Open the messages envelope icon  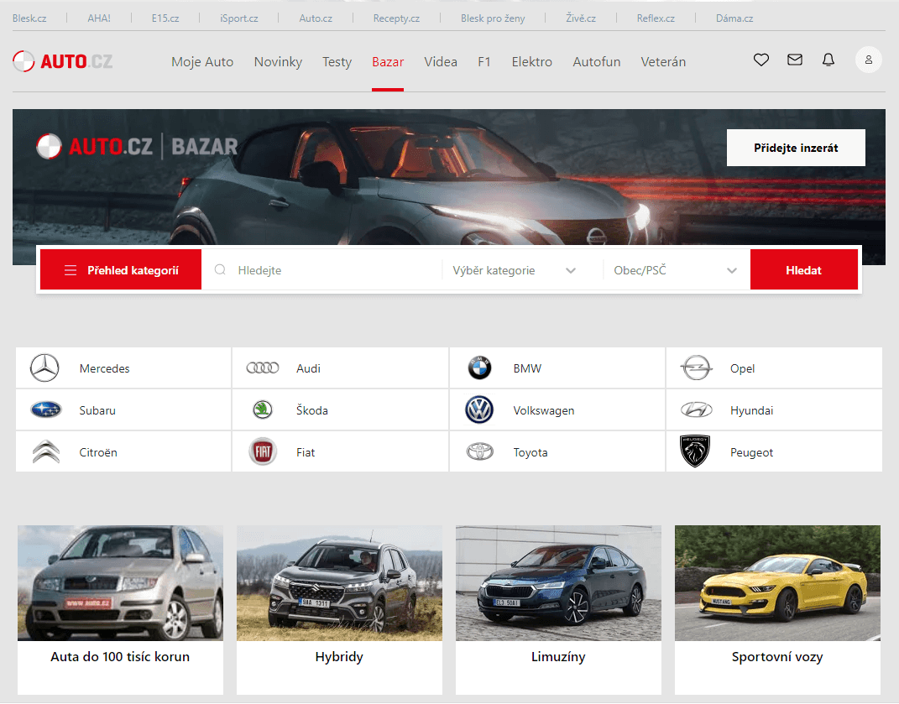click(x=795, y=60)
